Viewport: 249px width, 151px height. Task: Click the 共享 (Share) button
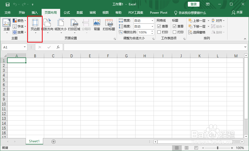(237, 13)
